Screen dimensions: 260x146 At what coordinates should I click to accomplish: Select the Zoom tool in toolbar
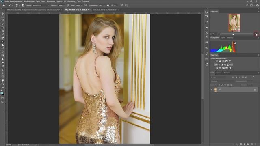3,84
